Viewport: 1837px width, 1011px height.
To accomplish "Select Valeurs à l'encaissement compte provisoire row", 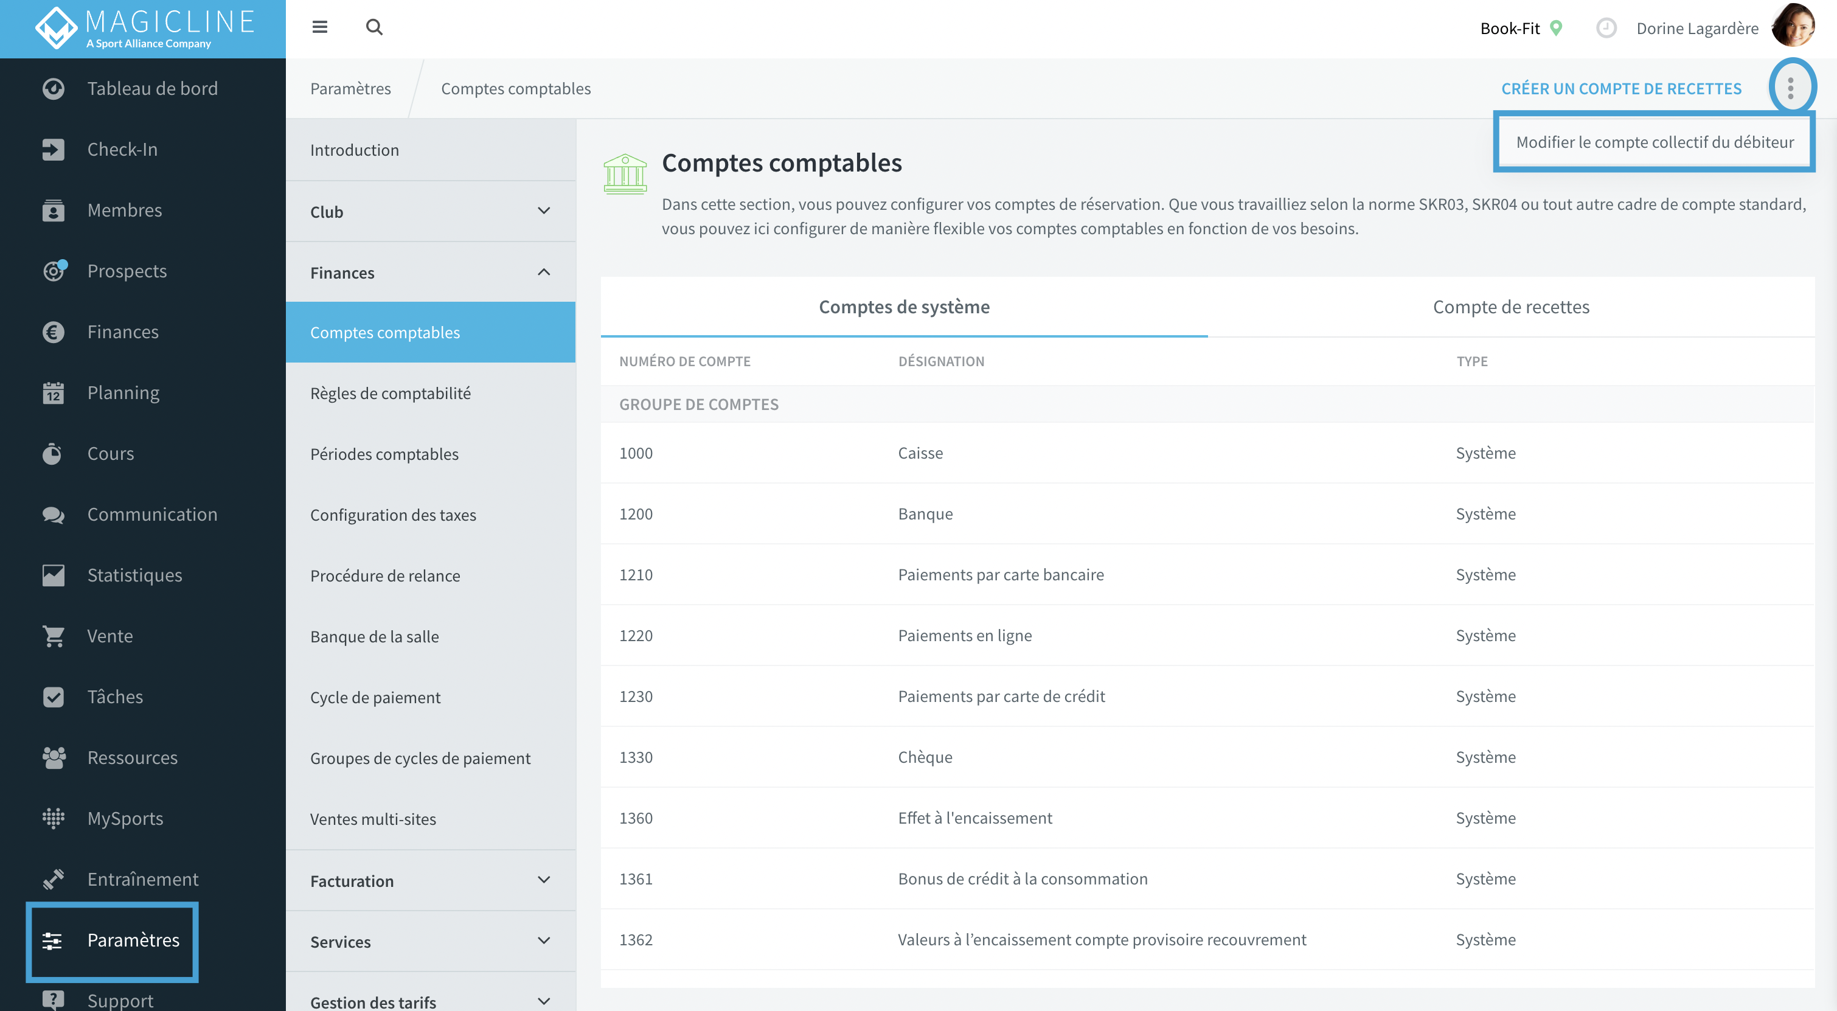I will click(x=1207, y=940).
